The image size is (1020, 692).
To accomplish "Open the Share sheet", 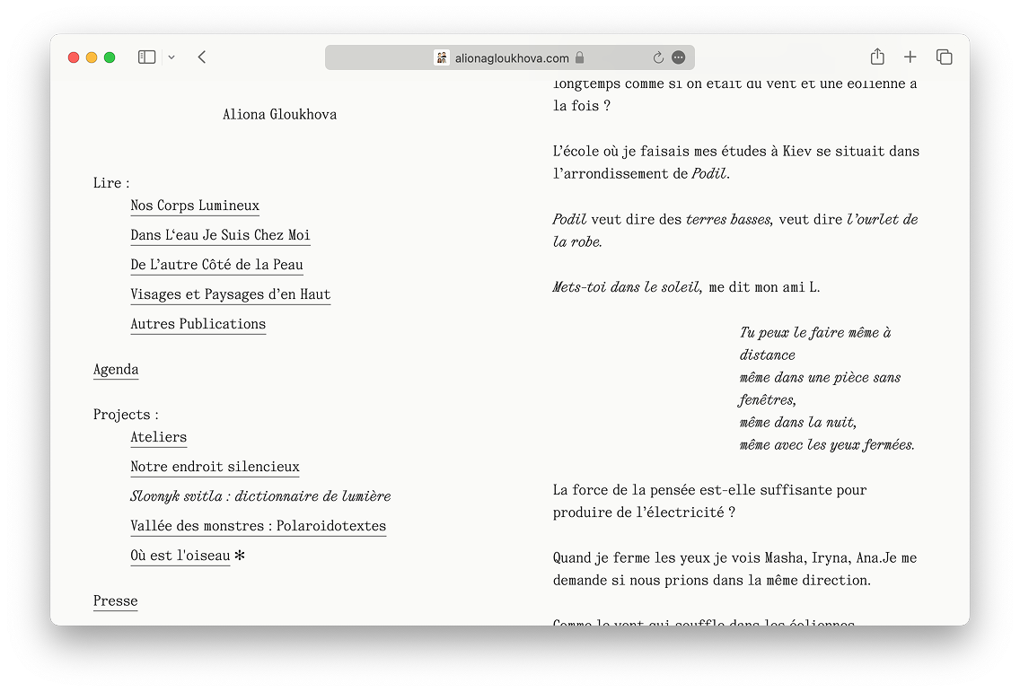I will pos(877,57).
